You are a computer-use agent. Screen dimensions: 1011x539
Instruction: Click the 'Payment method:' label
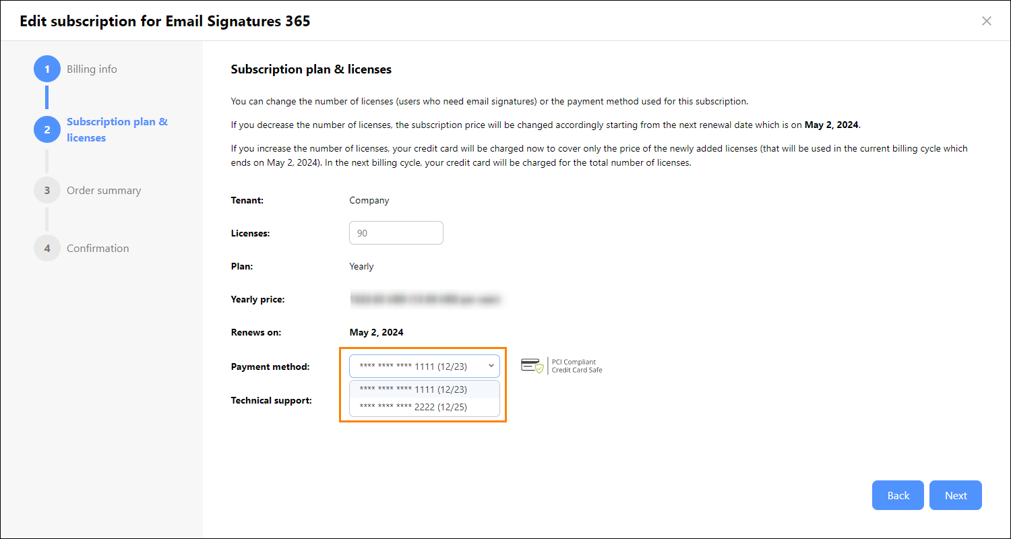pyautogui.click(x=270, y=367)
